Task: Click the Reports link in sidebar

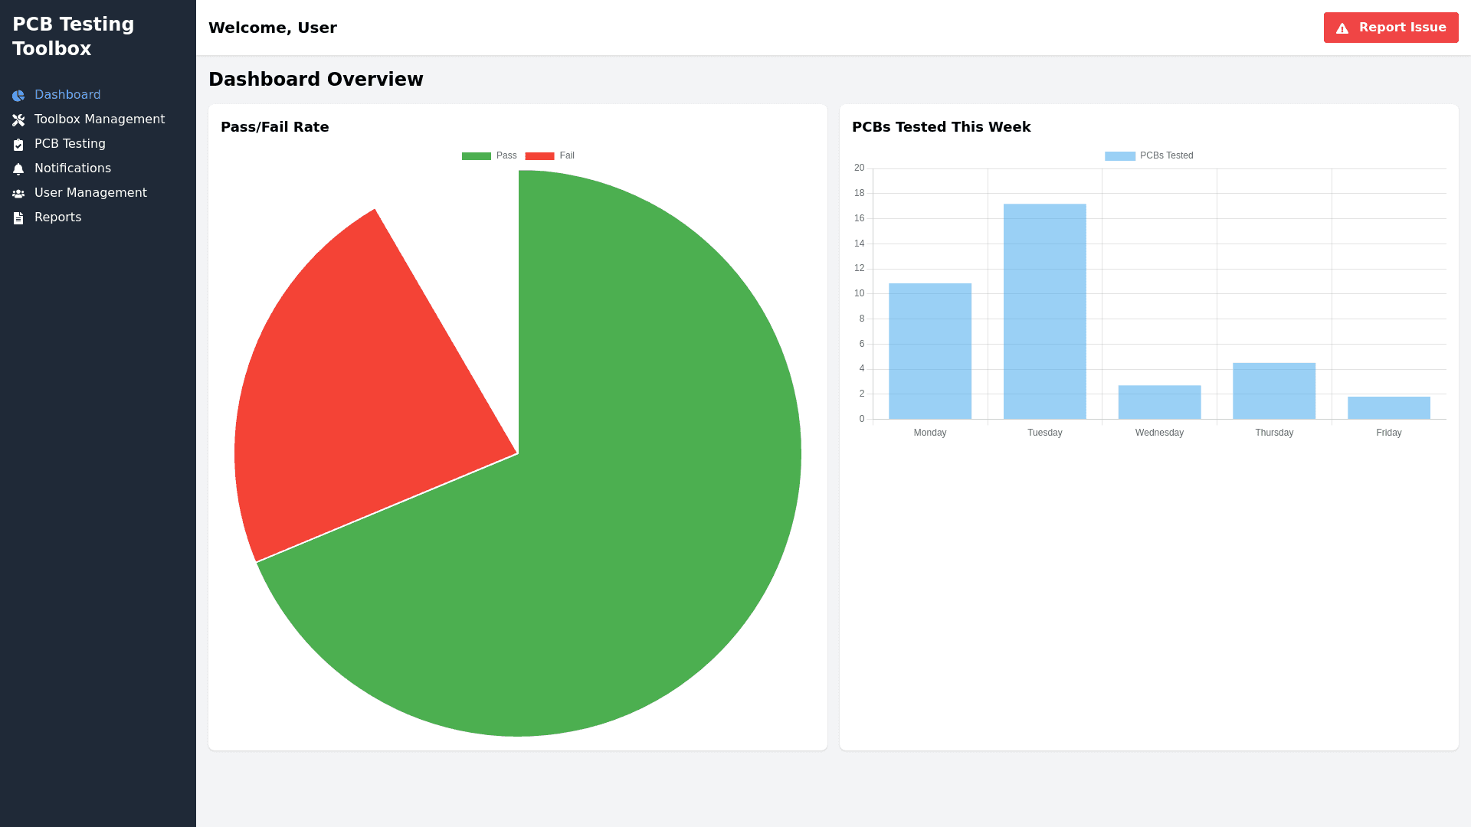Action: tap(57, 217)
